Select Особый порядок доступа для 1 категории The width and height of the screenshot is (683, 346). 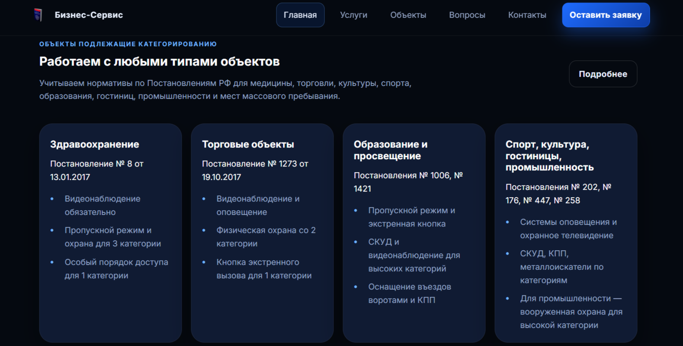tap(116, 269)
